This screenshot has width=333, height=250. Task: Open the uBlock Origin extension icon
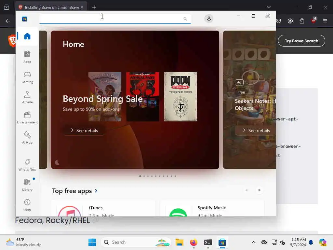coord(313,21)
